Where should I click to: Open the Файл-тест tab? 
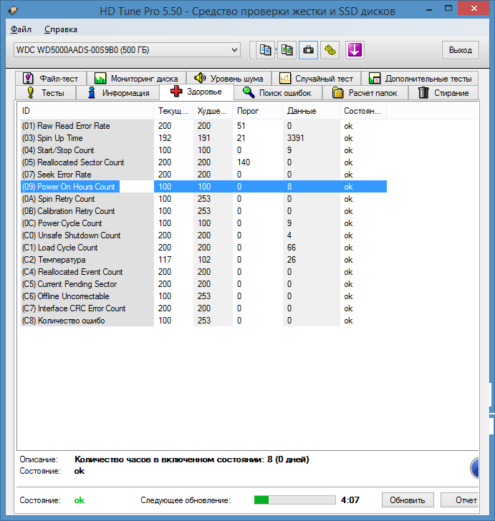pyautogui.click(x=51, y=79)
